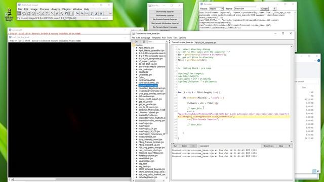The height and width of the screenshot is (182, 324).
Task: Select the Color picker tool in Fiji
Action: (x=71, y=14)
